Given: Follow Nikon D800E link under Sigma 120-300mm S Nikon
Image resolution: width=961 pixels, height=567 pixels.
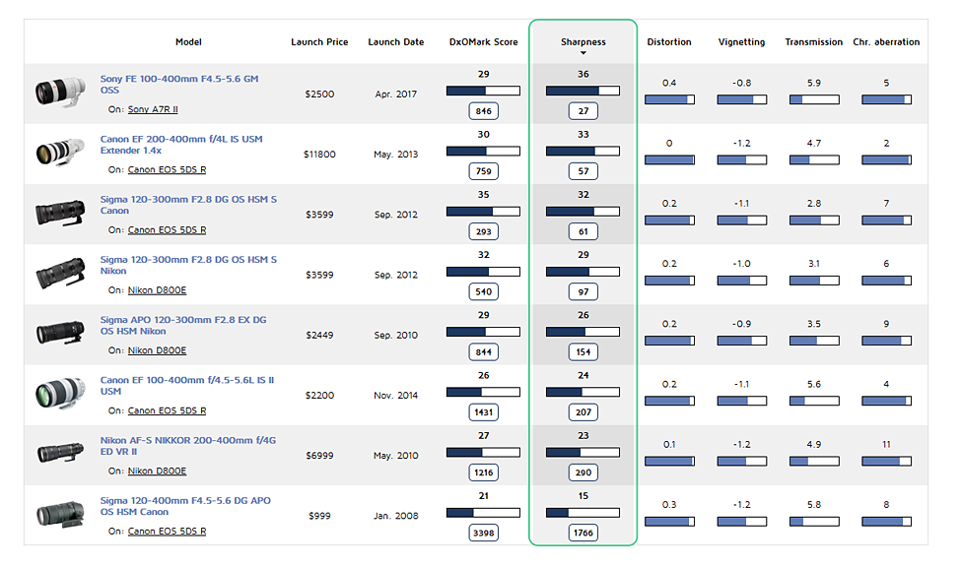Looking at the screenshot, I should [x=157, y=290].
